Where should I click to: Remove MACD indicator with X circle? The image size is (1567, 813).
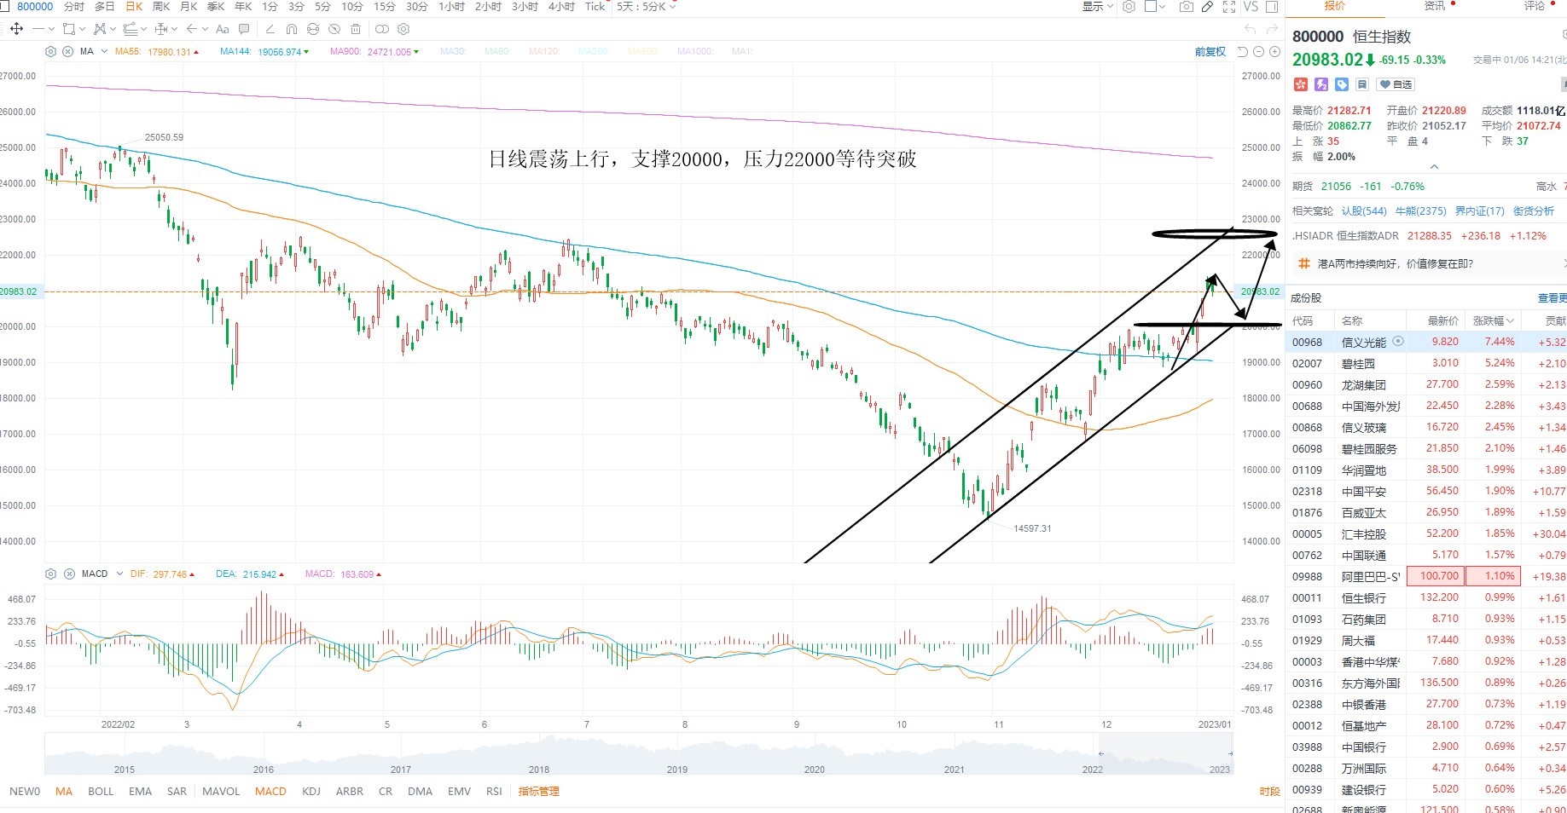70,574
